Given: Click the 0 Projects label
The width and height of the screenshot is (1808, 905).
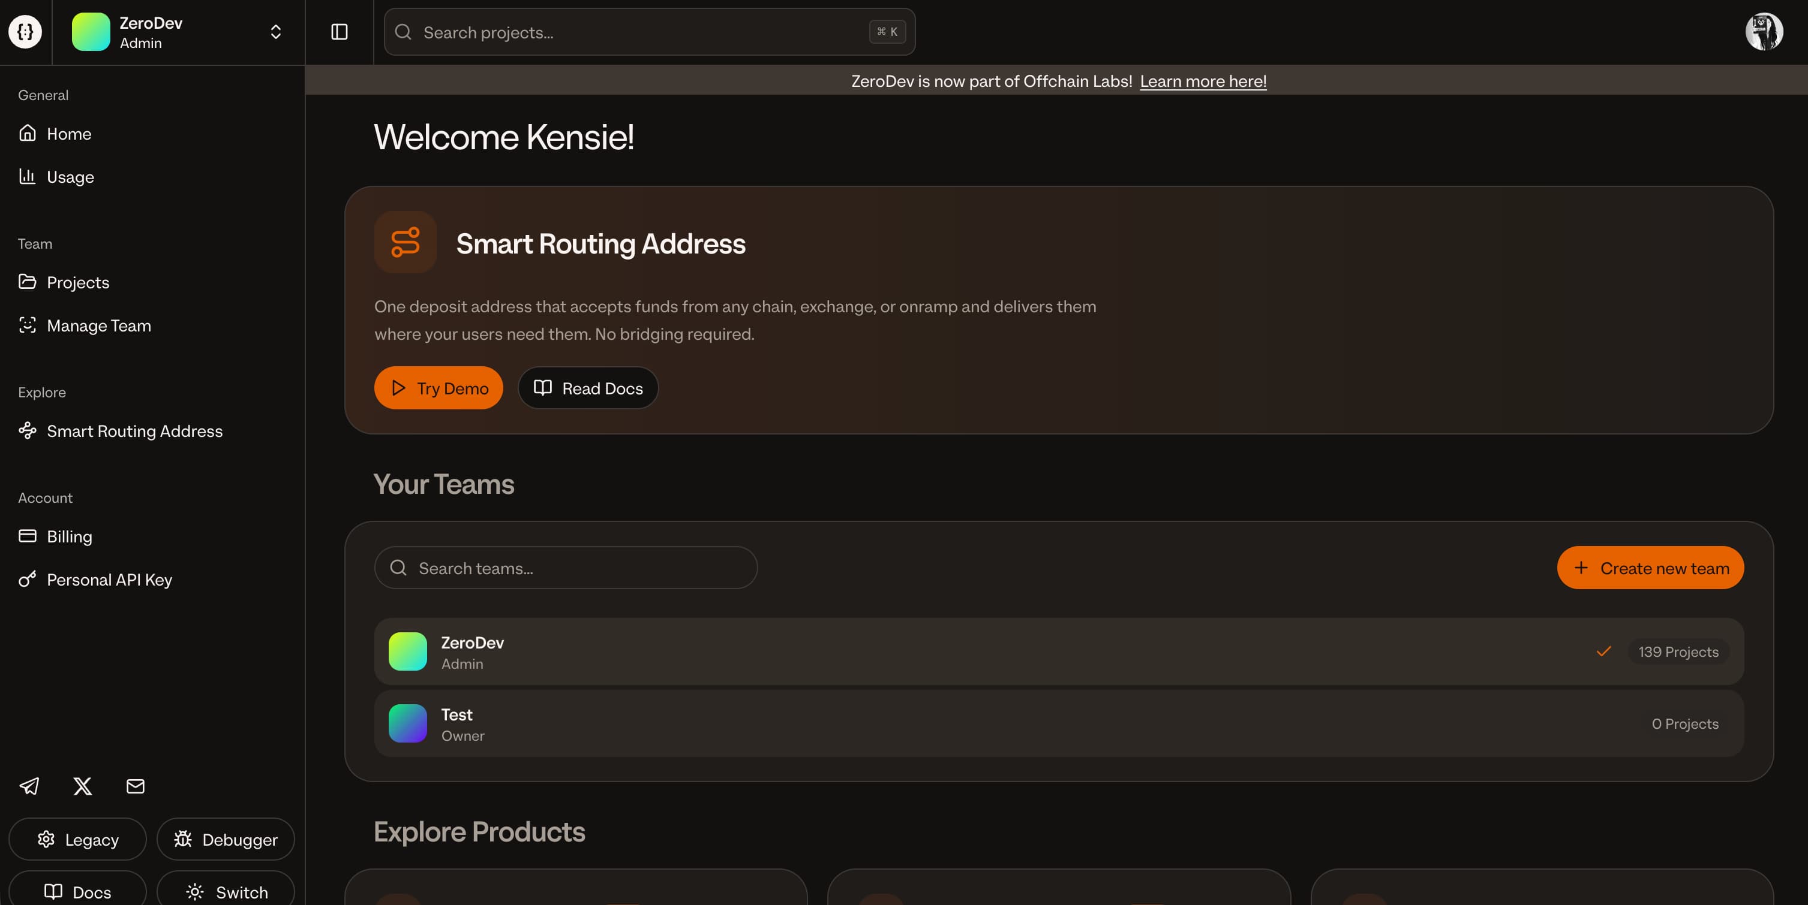Looking at the screenshot, I should pyautogui.click(x=1684, y=723).
